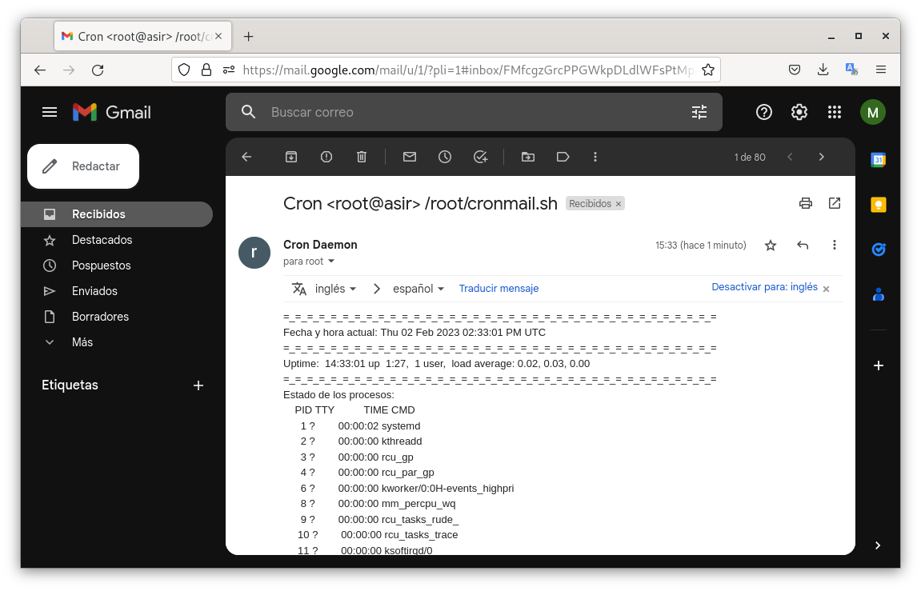
Task: Delete the email with the trash icon
Action: (362, 157)
